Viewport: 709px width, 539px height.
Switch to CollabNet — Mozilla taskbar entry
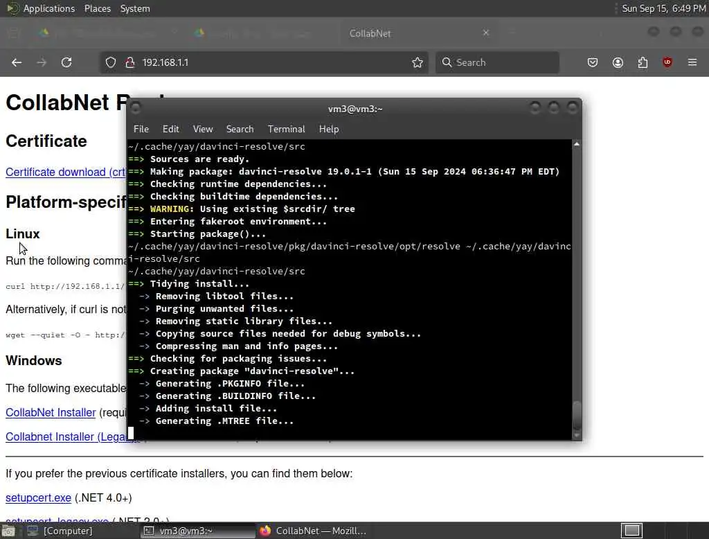(x=313, y=531)
